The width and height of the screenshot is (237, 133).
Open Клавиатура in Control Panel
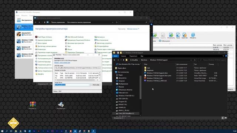pyautogui.click(x=40, y=49)
